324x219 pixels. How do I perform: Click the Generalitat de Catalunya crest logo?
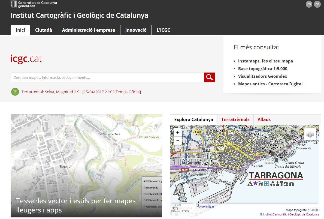coord(13,4)
